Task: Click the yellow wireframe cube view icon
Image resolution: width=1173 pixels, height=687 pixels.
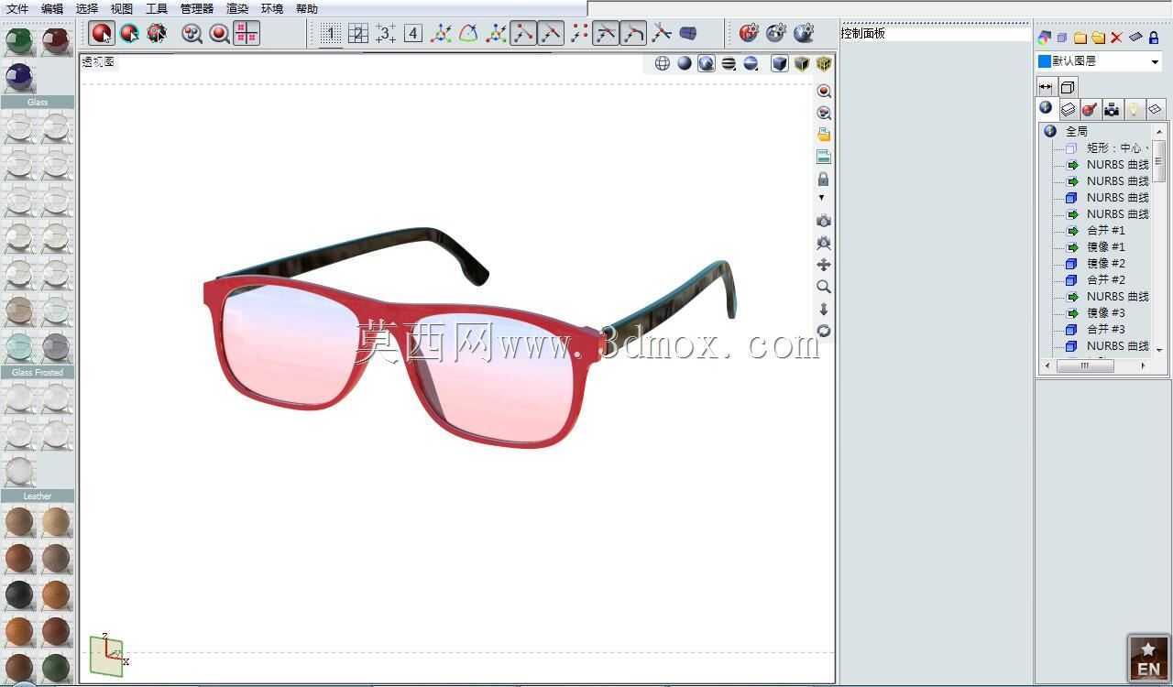Action: [824, 63]
